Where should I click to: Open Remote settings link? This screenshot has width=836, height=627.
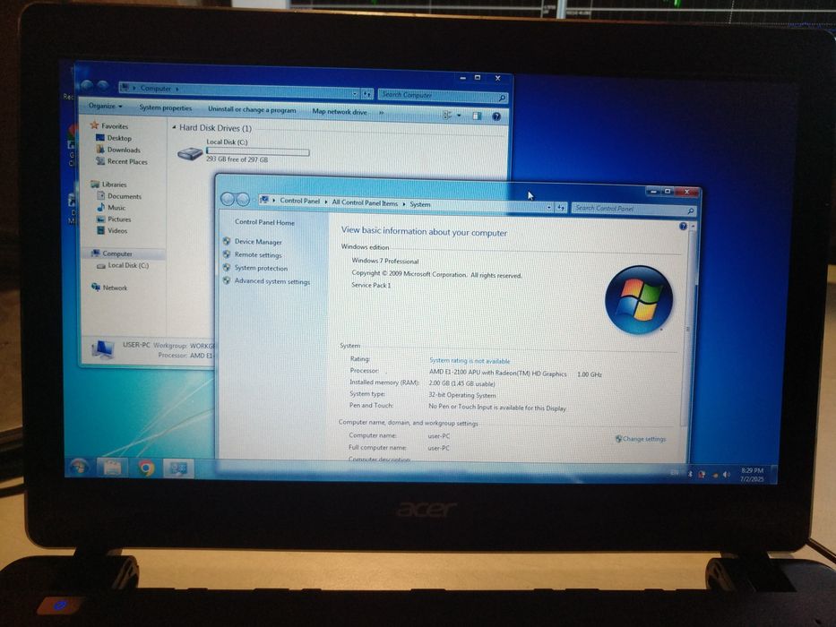[x=258, y=255]
